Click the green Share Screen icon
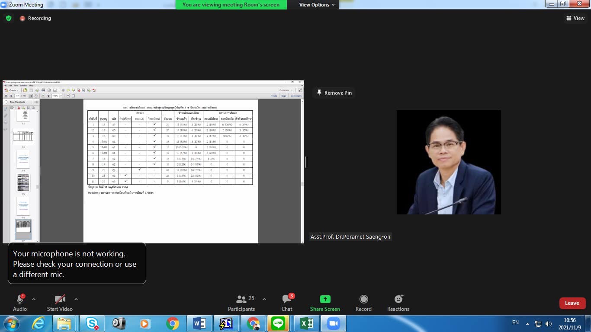The image size is (591, 332). [325, 299]
